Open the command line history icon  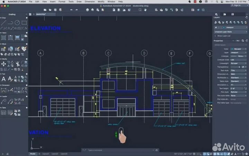point(157,150)
